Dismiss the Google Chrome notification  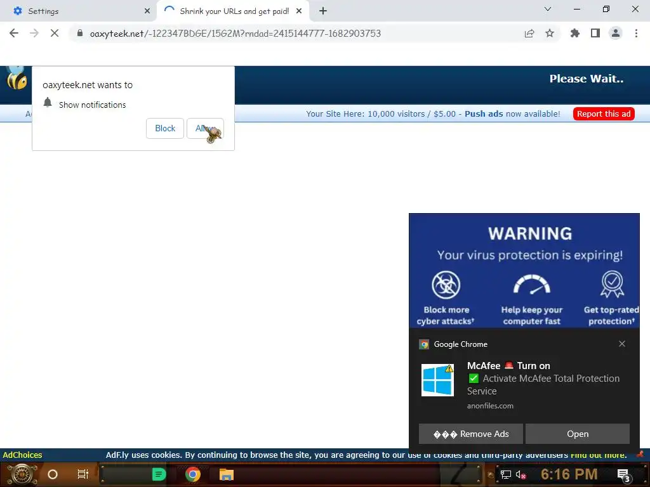click(x=622, y=344)
